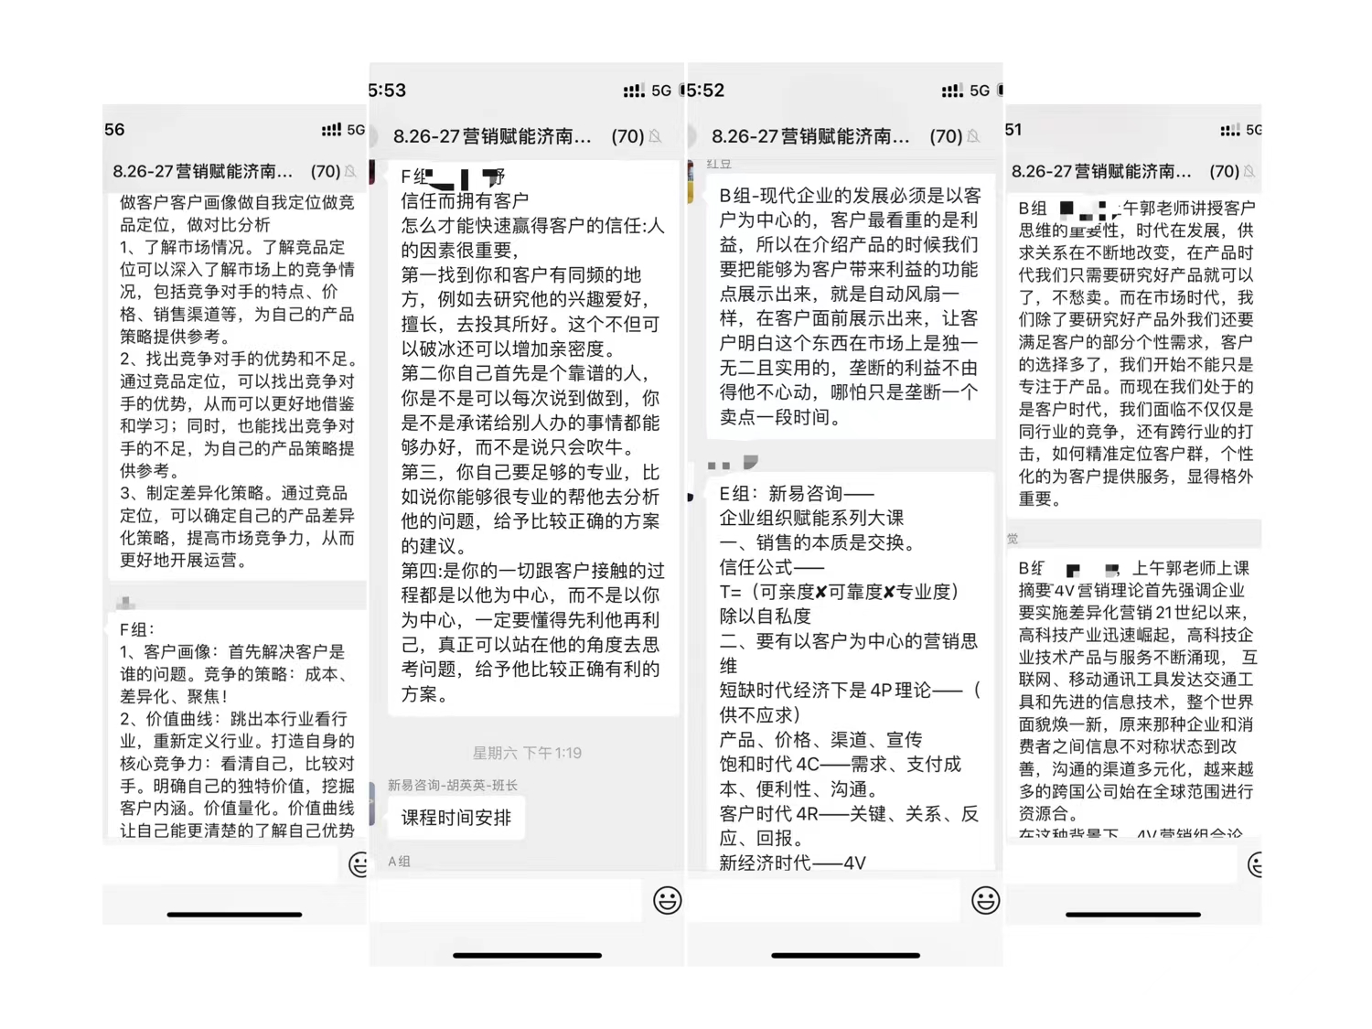The width and height of the screenshot is (1372, 1029).
Task: Tap the 5:53 clock in the status bar
Action: click(x=388, y=91)
